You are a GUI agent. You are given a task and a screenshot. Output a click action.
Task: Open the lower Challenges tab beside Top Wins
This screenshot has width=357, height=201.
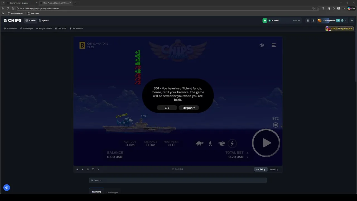click(x=112, y=192)
